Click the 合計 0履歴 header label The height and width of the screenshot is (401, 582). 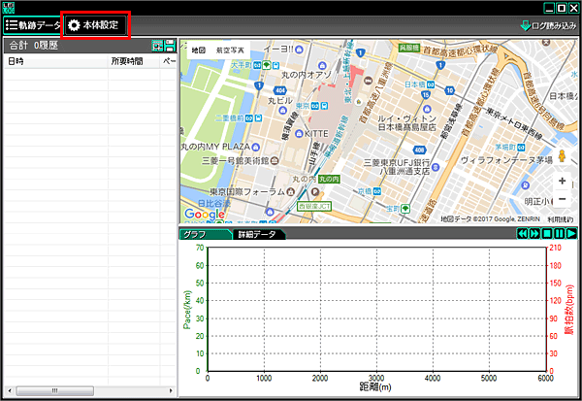point(34,46)
